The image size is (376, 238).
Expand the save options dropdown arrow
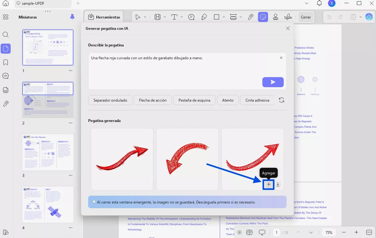pos(360,17)
